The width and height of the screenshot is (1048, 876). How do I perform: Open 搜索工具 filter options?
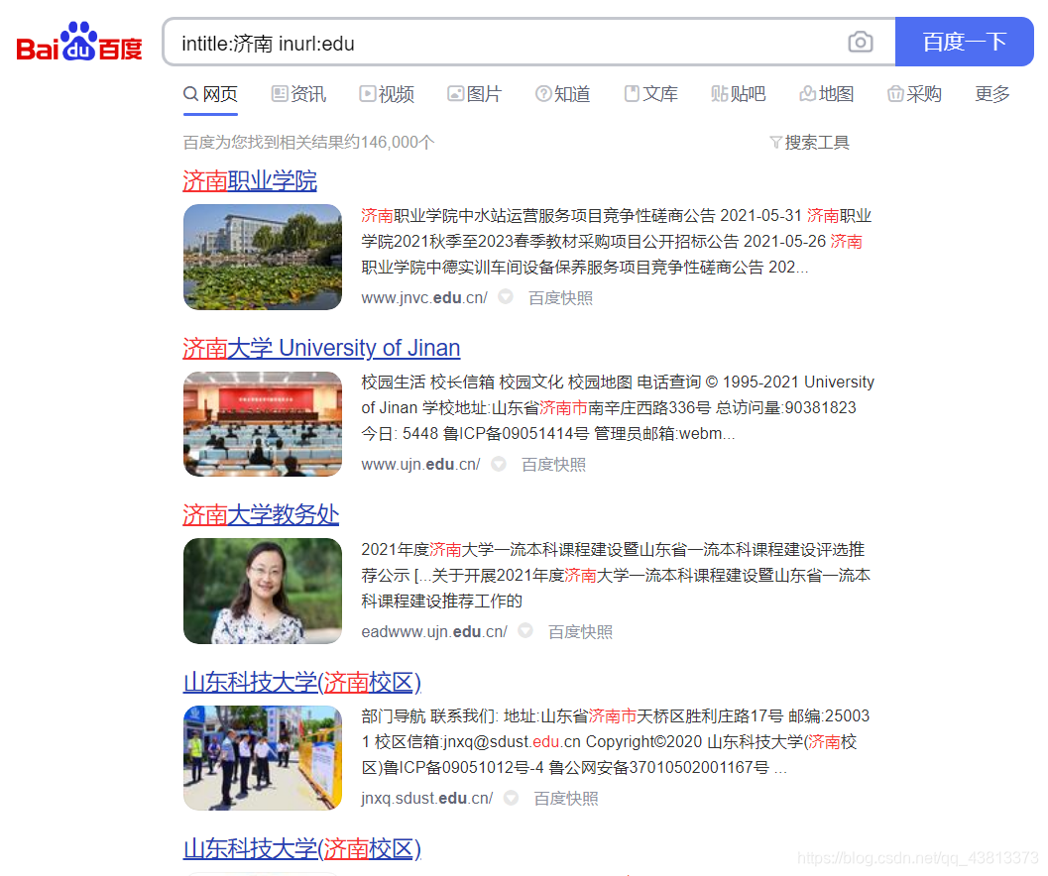(809, 143)
